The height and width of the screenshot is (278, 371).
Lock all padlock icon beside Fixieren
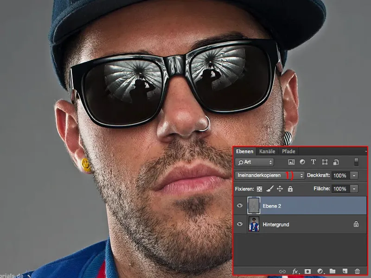tap(290, 189)
